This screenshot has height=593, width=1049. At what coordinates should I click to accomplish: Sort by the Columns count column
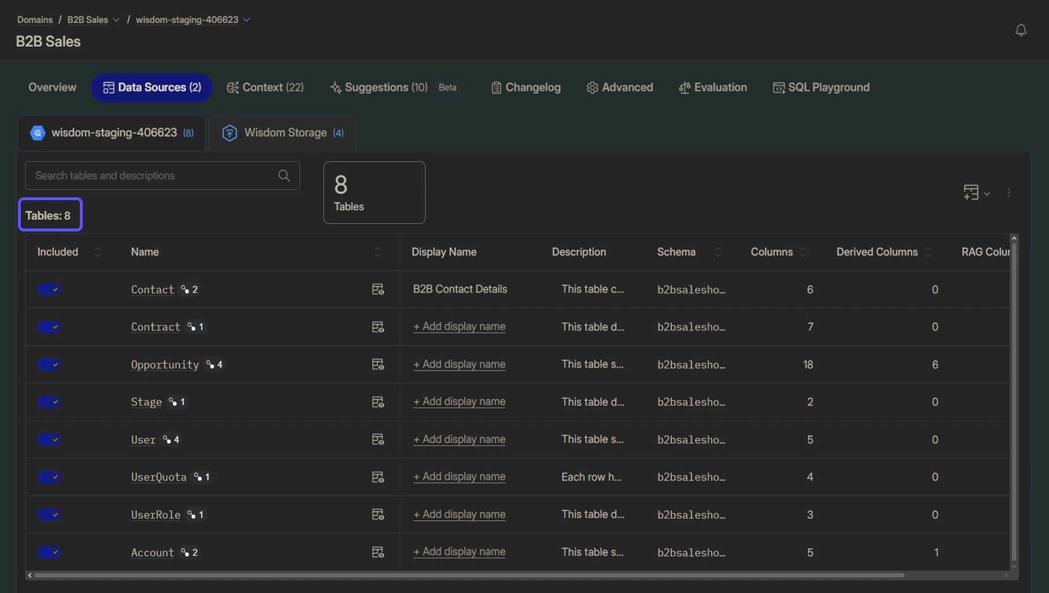point(803,252)
